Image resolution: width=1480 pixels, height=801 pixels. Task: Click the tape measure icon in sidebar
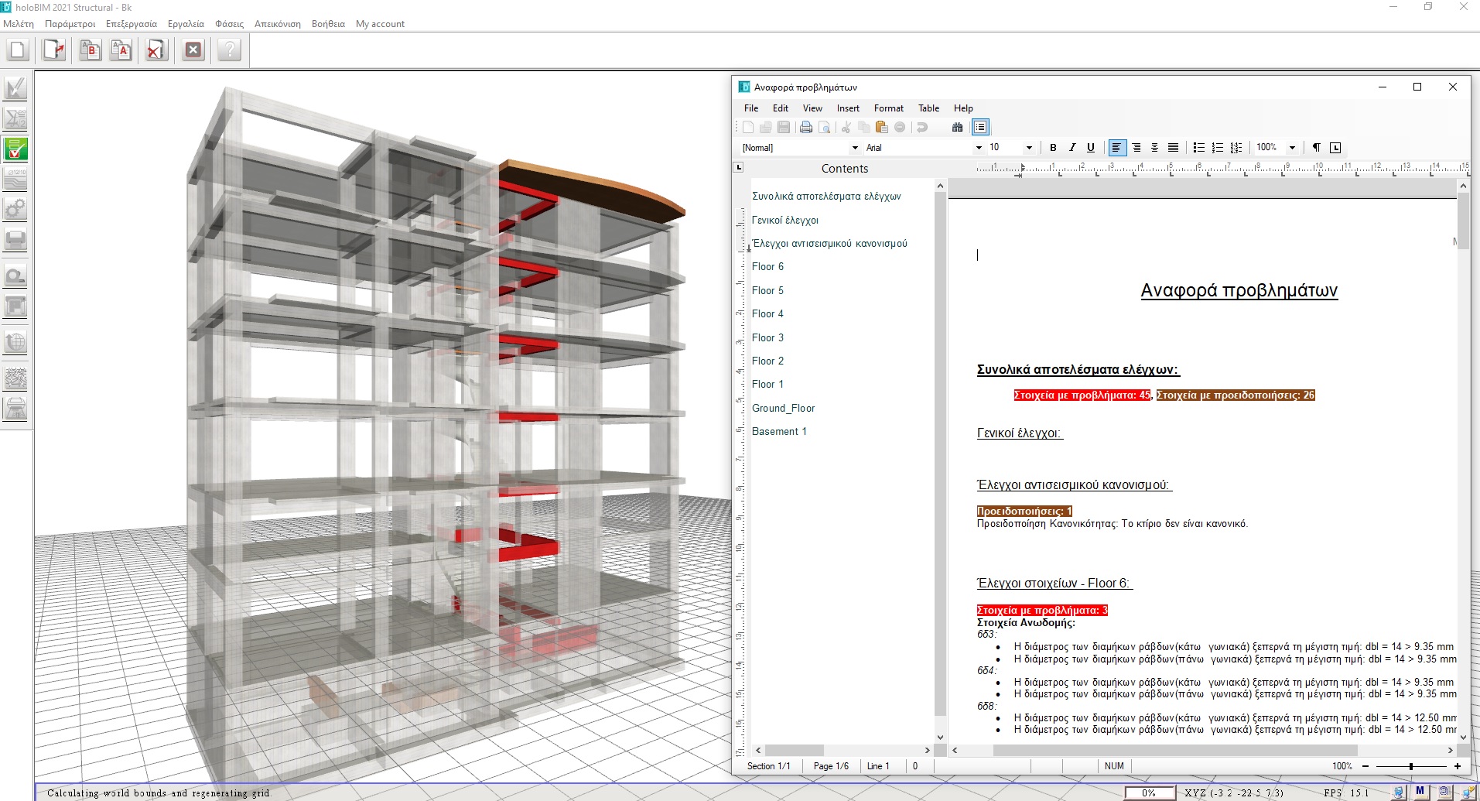point(15,276)
